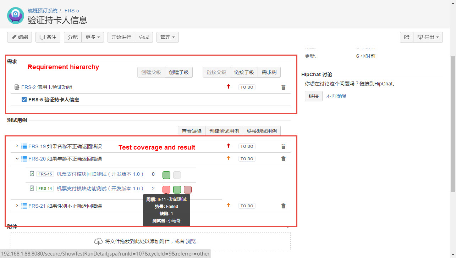Viewport: 456px width, 258px height.
Task: Click 不再提醒 link
Action: [x=336, y=96]
